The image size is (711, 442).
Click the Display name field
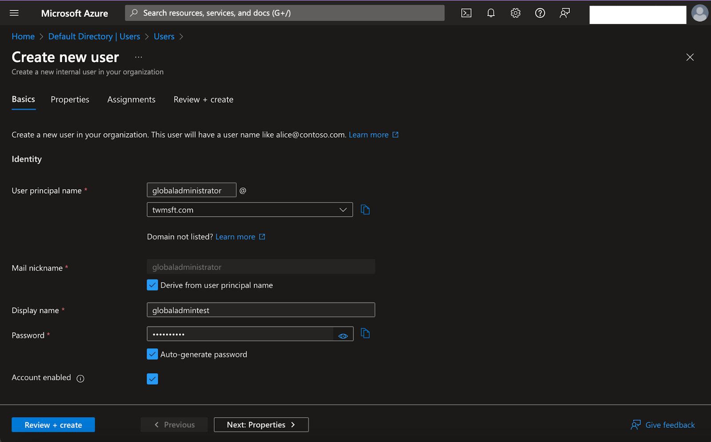(261, 310)
